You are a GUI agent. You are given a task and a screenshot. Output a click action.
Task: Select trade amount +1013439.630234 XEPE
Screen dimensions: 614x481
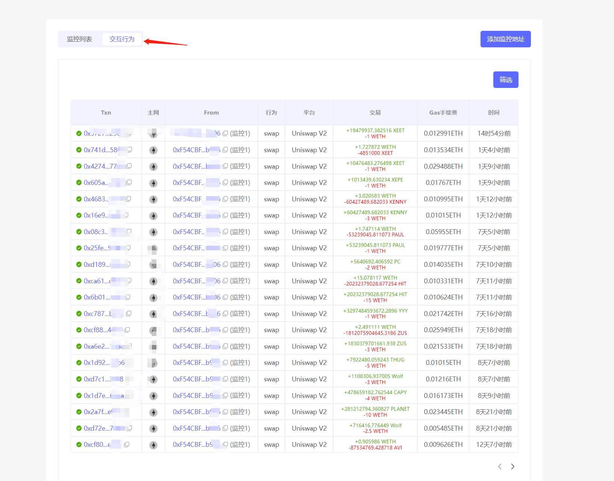[375, 180]
